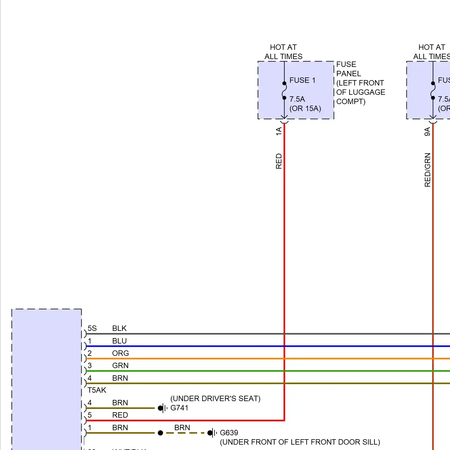Select the "G741" ground label
The width and height of the screenshot is (450, 450).
point(179,408)
